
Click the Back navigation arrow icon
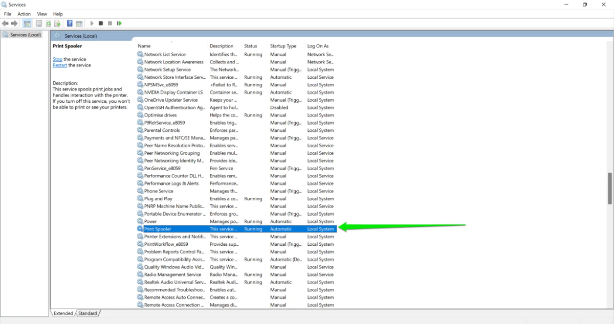[x=5, y=23]
